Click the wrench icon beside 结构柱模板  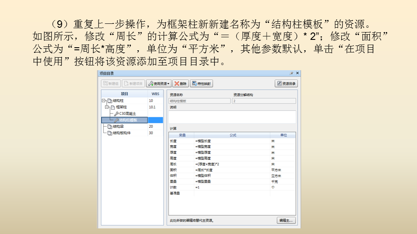(x=116, y=120)
